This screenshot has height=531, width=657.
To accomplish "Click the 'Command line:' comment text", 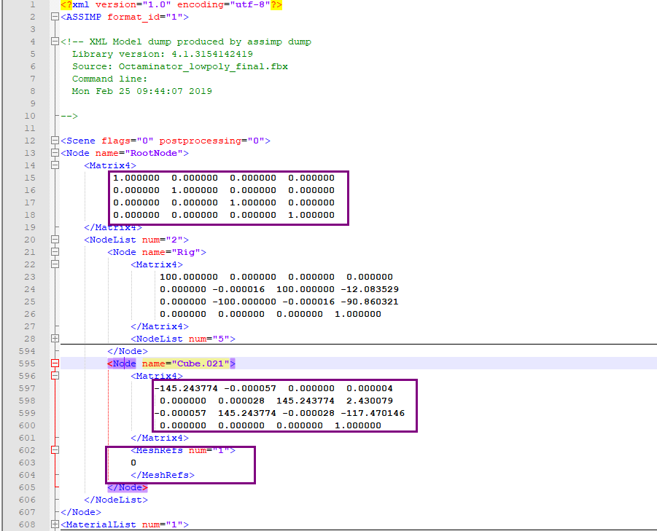I will (x=110, y=79).
